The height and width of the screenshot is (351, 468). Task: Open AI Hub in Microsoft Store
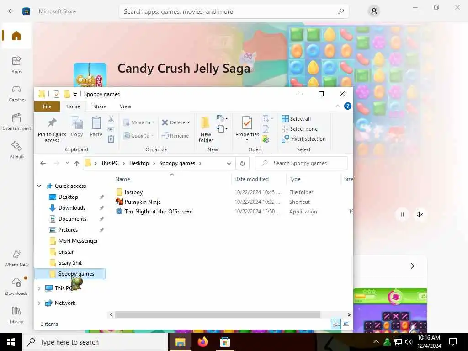[16, 150]
